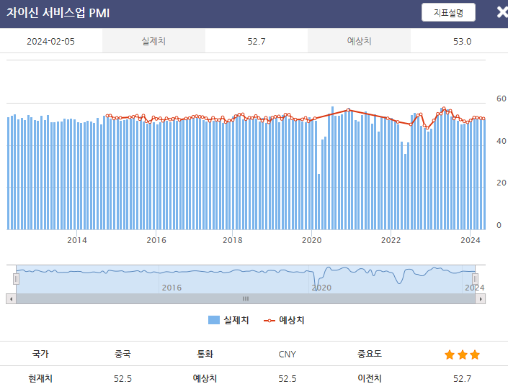Click the 0 y-axis label

499,225
